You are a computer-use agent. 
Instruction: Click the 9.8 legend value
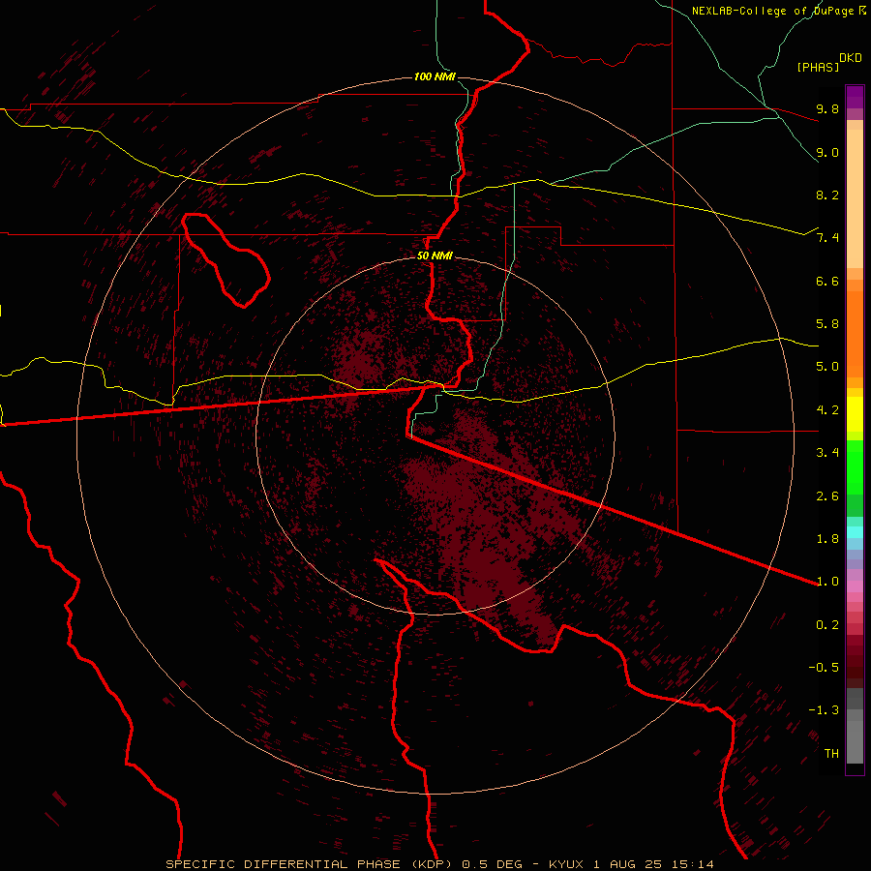tap(827, 108)
